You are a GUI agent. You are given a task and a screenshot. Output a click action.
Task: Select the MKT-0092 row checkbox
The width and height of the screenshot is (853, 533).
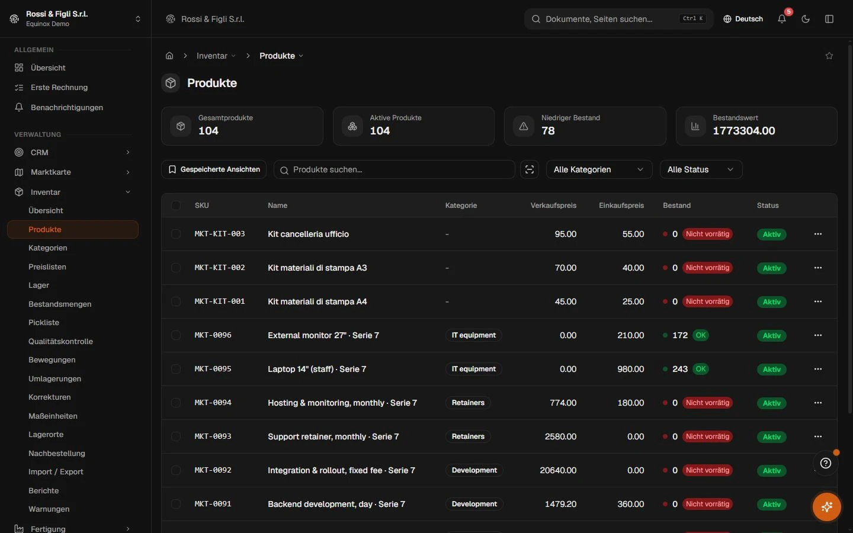click(176, 470)
